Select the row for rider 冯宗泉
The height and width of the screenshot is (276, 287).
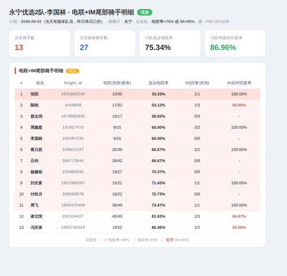[137, 227]
